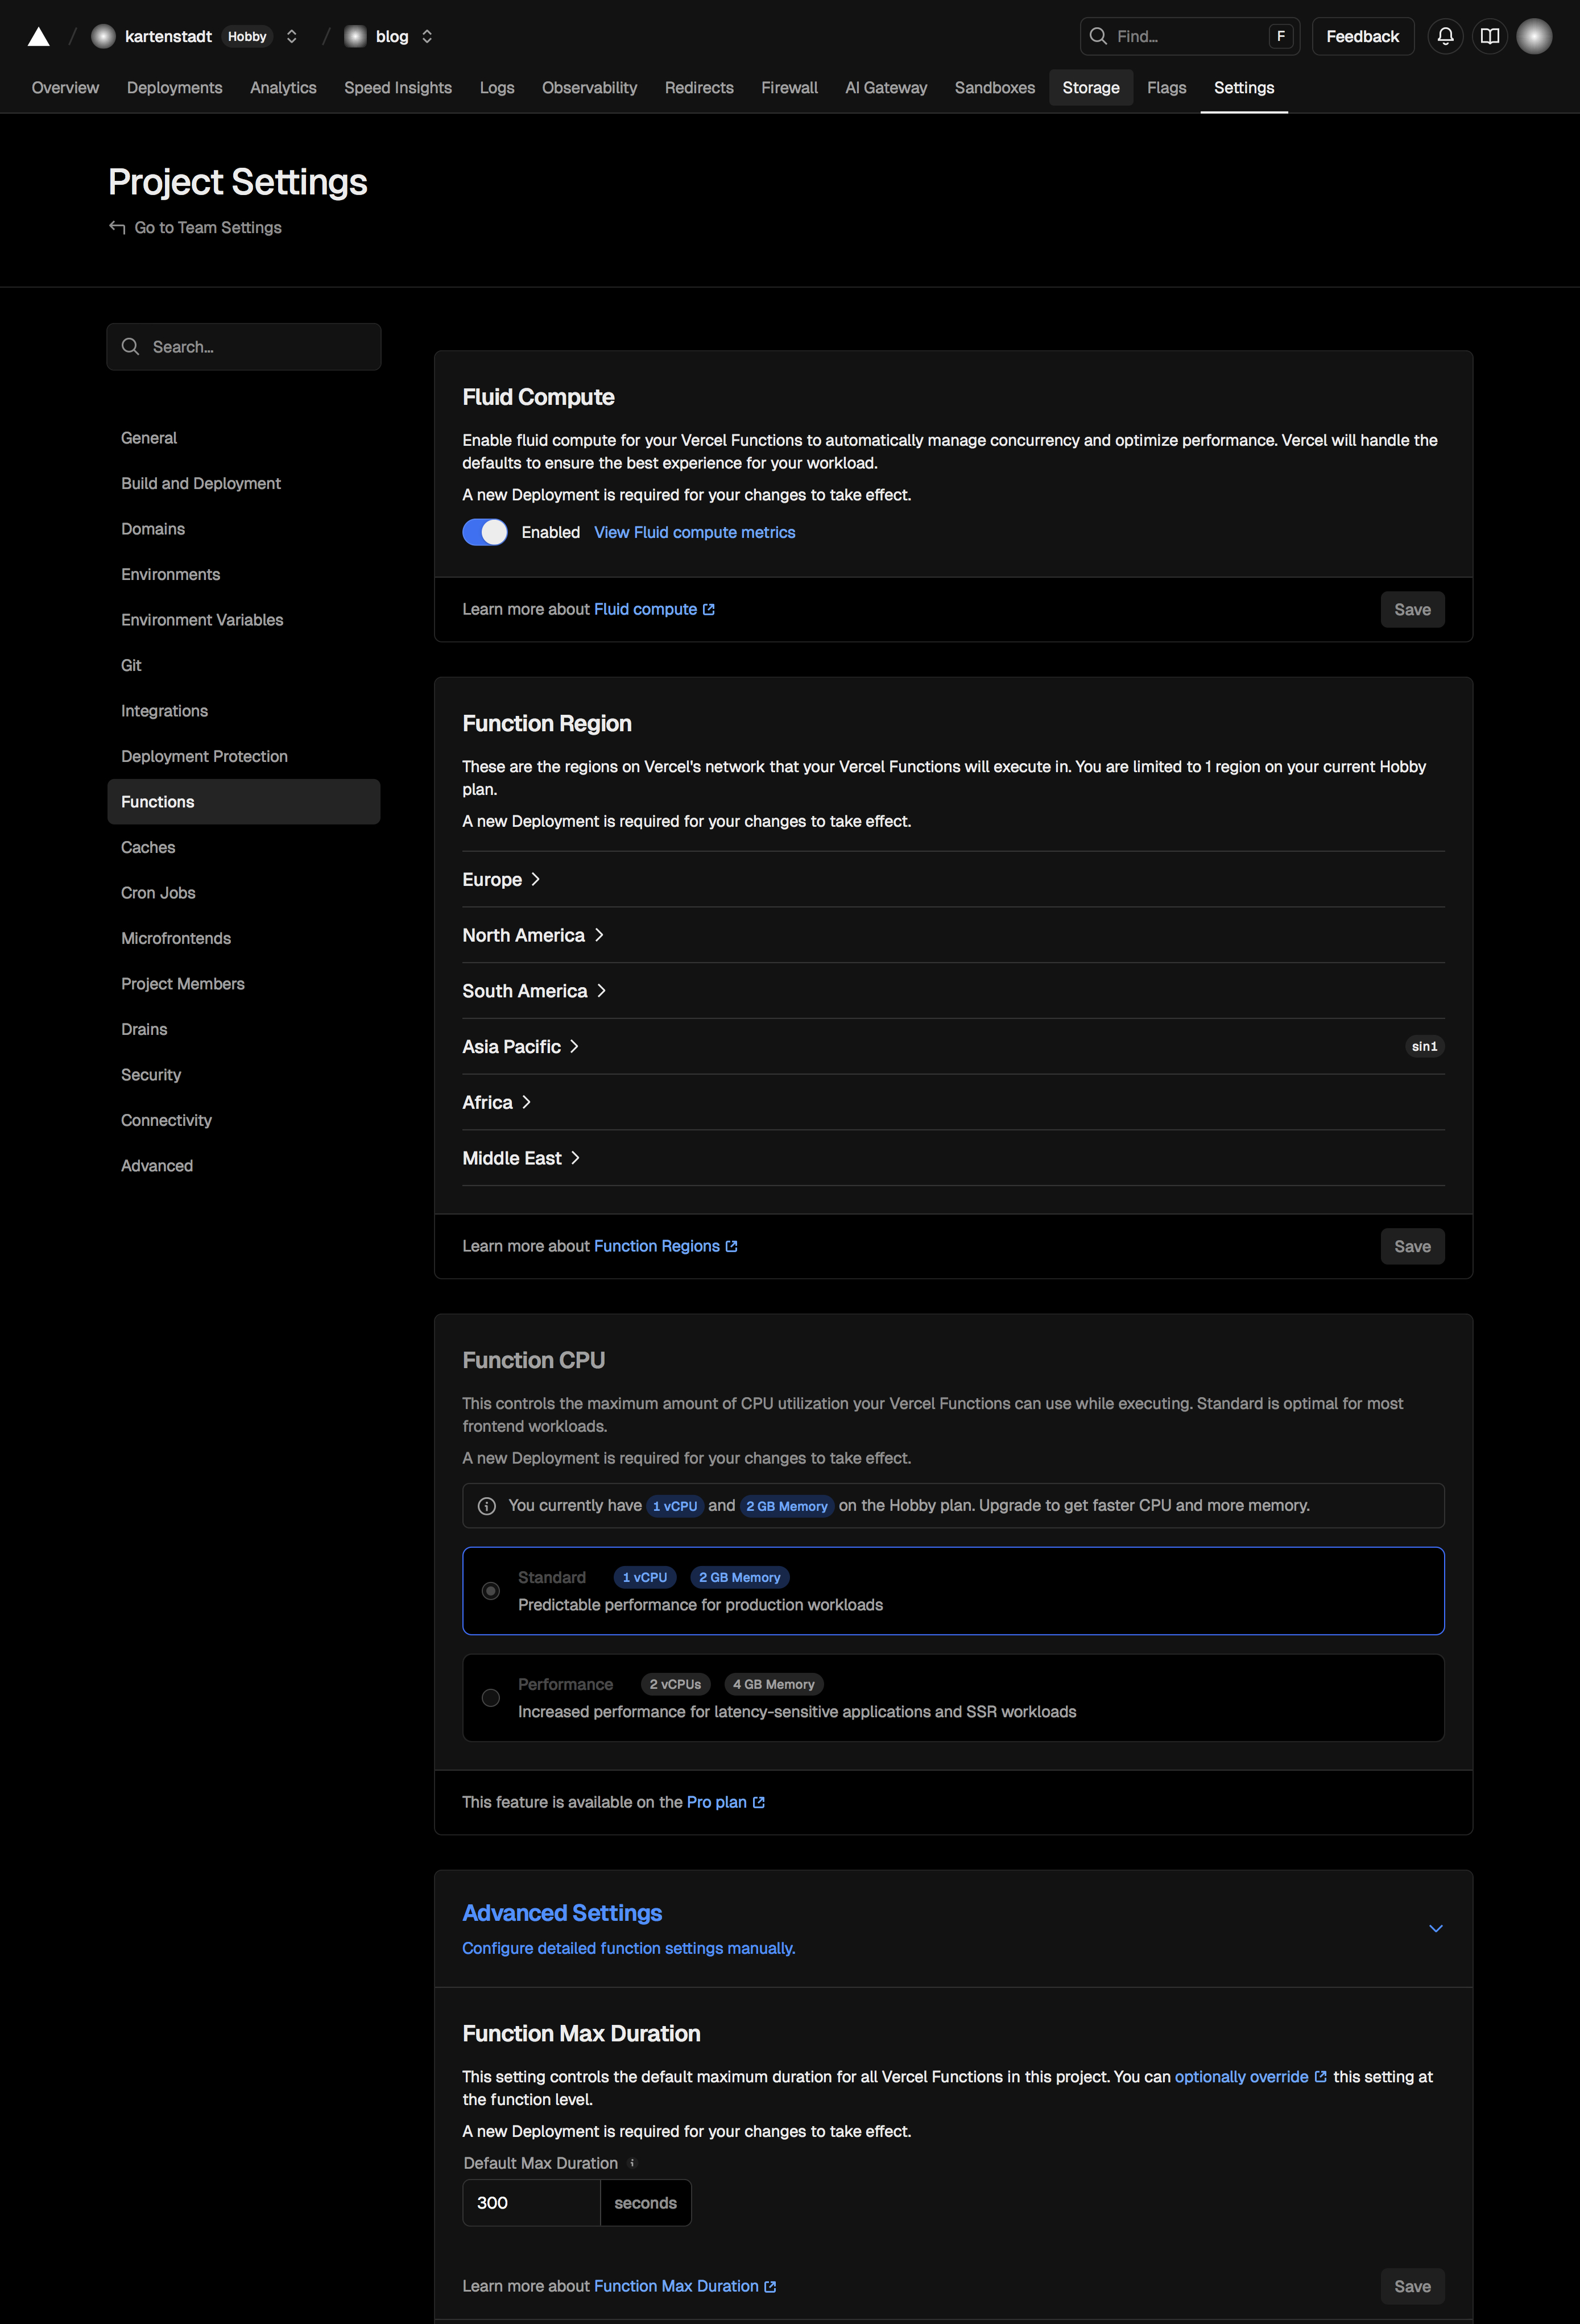The image size is (1580, 2324).
Task: Open the AI Gateway tab
Action: [x=886, y=88]
